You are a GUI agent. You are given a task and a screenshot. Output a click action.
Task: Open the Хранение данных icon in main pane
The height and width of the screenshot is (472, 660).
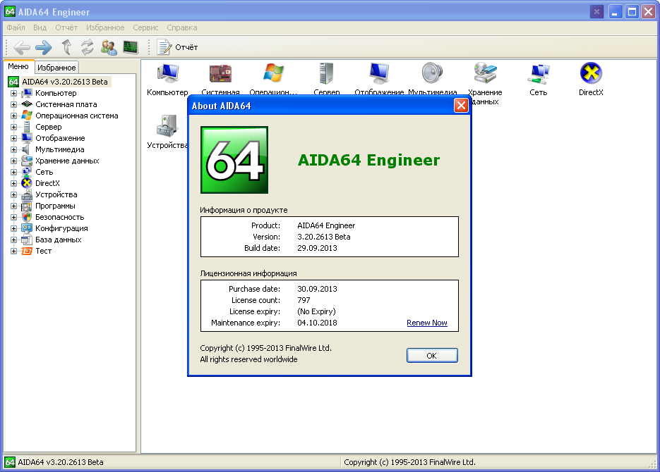click(485, 83)
